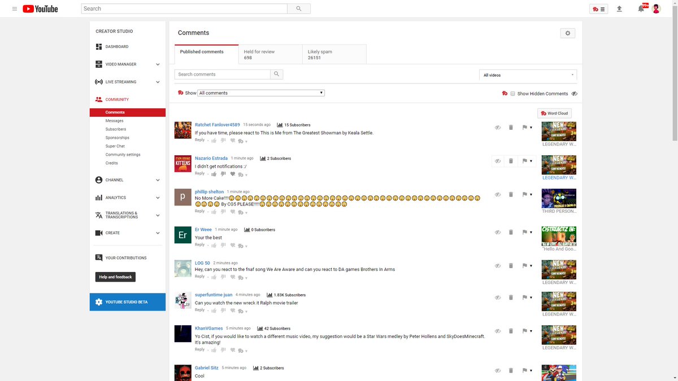Hide the KhanVGames comment
The height and width of the screenshot is (381, 678).
[498, 331]
